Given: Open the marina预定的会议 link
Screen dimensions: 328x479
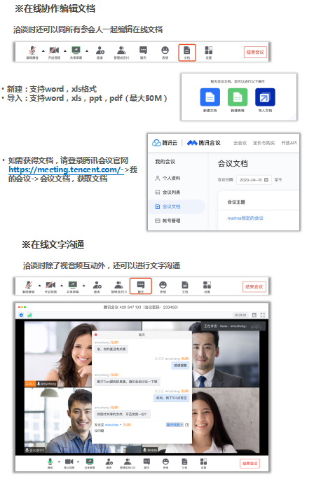Looking at the screenshot, I should tap(245, 218).
